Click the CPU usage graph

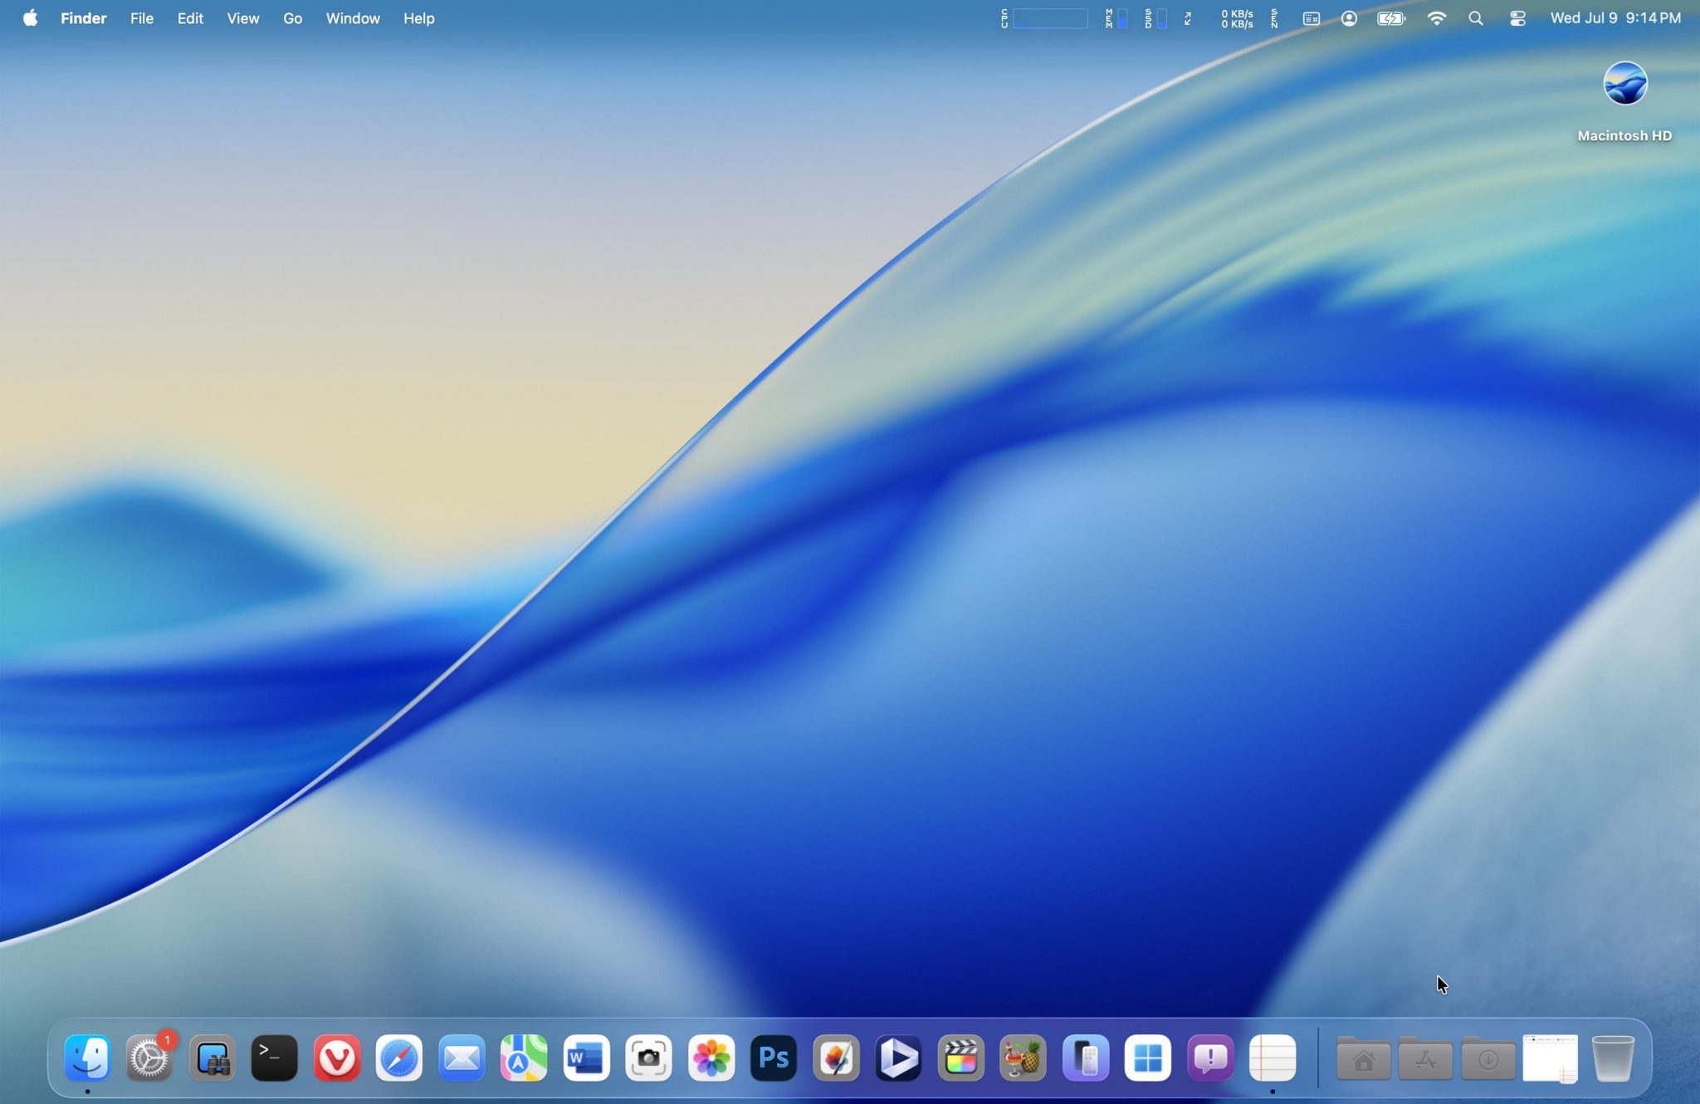[1049, 18]
